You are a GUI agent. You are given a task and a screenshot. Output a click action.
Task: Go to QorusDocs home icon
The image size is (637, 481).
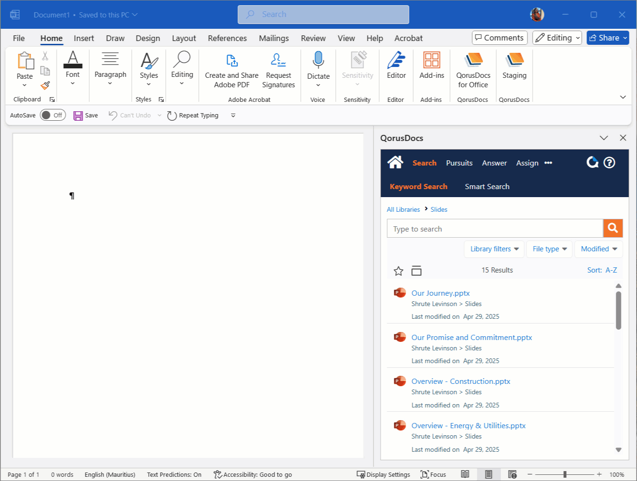[x=395, y=162]
